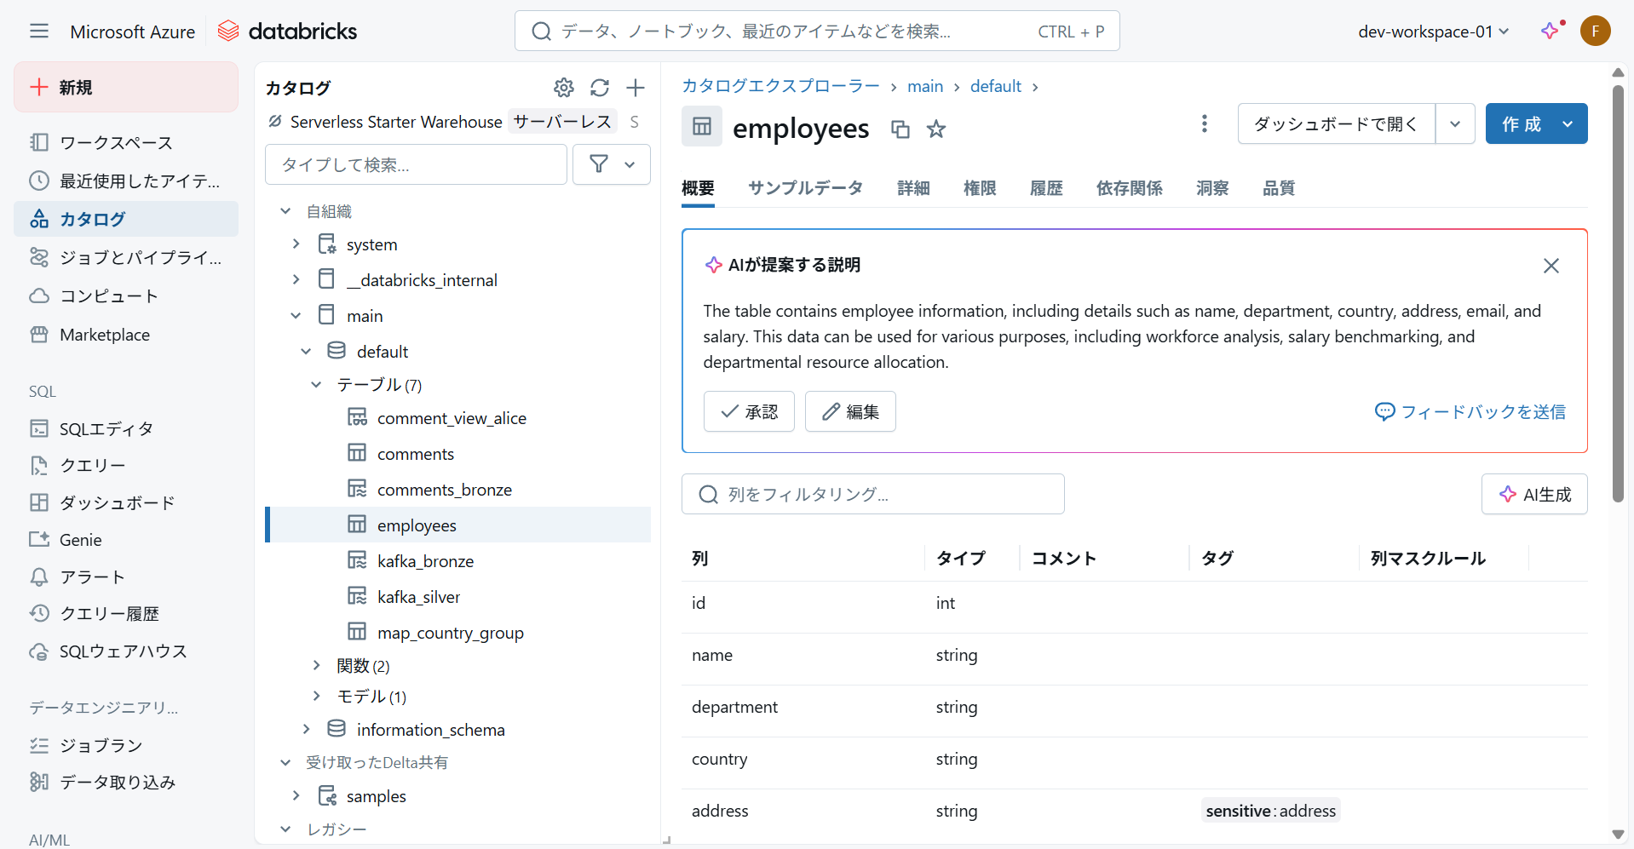Switch to the Insights tab
1634x849 pixels.
1212,188
